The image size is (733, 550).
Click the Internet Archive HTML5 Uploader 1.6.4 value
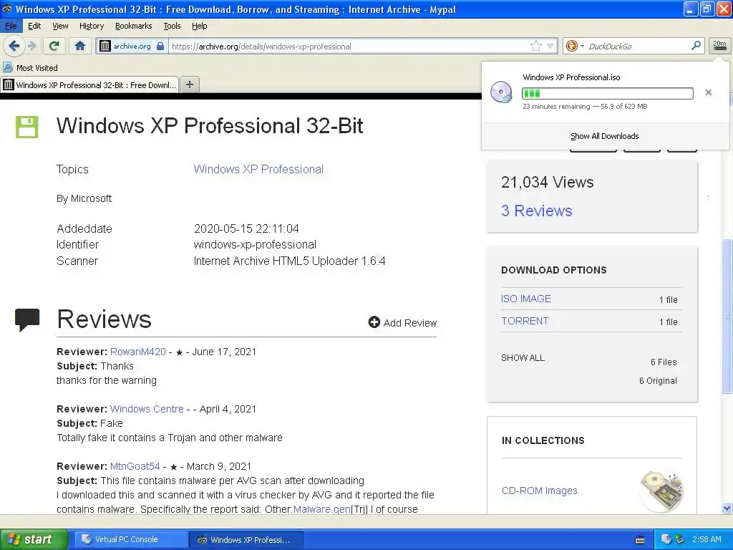tap(289, 261)
